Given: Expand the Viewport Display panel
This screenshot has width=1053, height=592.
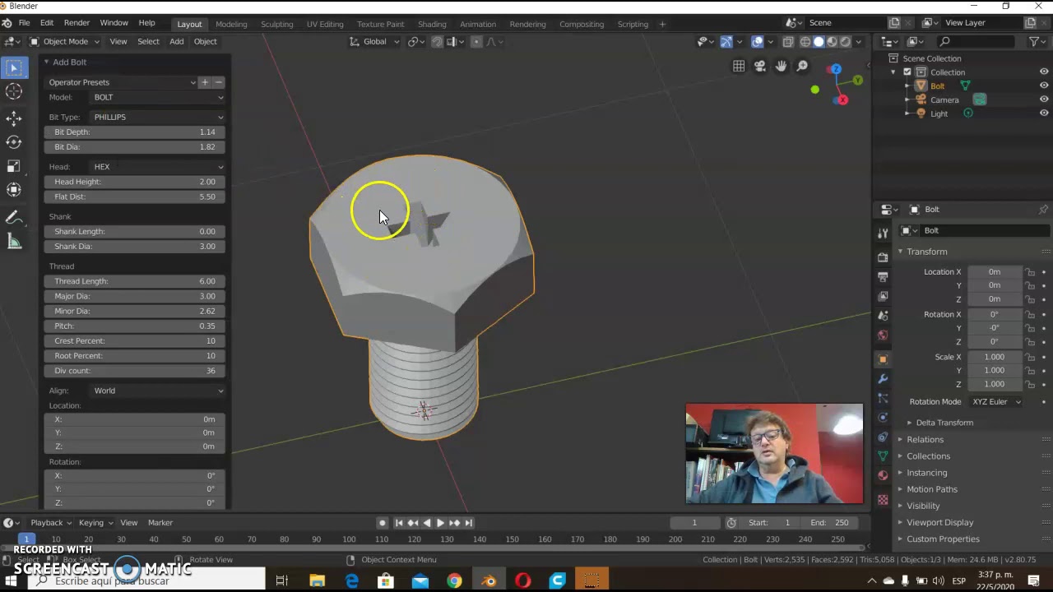Looking at the screenshot, I should (939, 522).
